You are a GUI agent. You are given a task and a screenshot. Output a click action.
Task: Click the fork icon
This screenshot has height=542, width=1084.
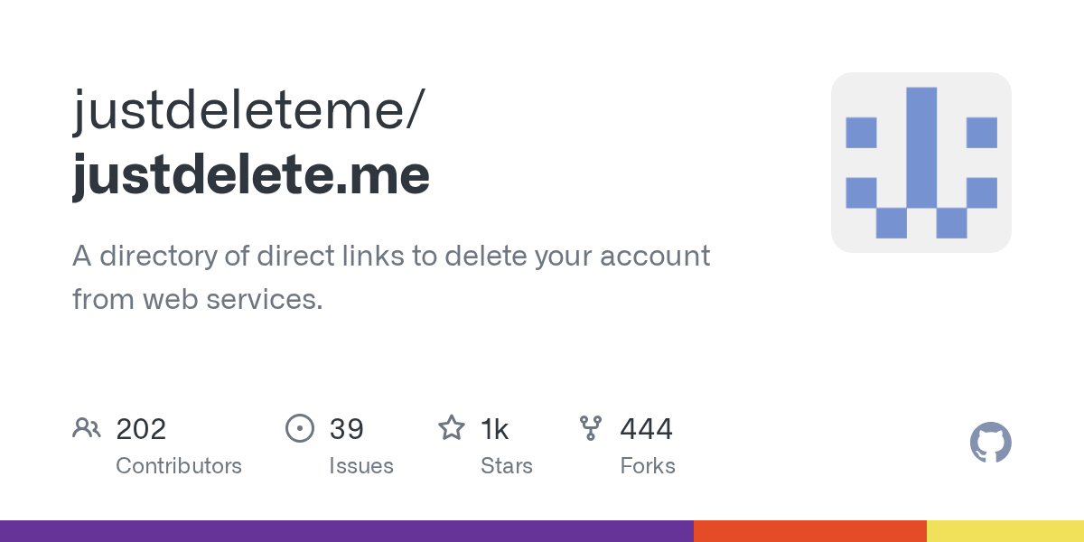[x=591, y=428]
